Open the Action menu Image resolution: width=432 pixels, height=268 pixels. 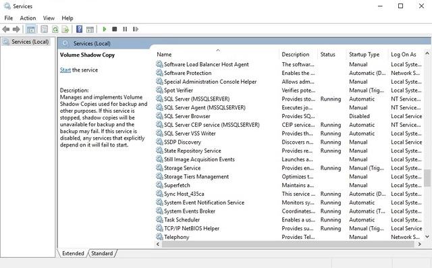click(28, 18)
